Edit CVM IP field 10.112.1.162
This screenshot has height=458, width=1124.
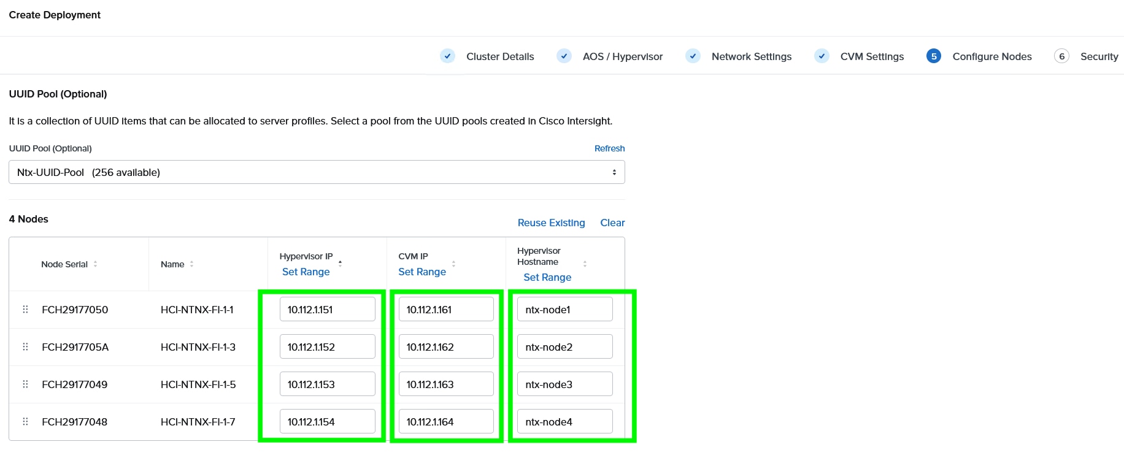tap(446, 347)
